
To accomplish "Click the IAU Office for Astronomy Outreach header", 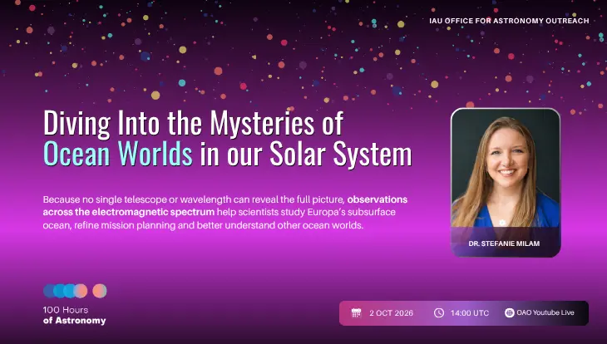I will [509, 21].
